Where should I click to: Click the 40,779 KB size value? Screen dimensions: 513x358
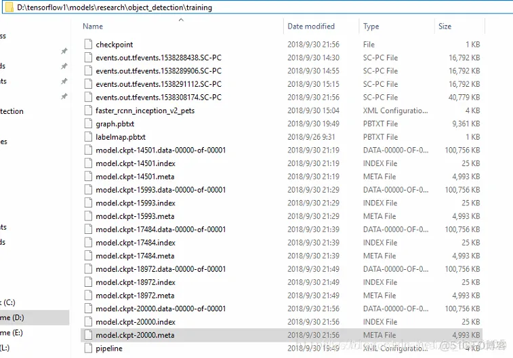click(464, 97)
